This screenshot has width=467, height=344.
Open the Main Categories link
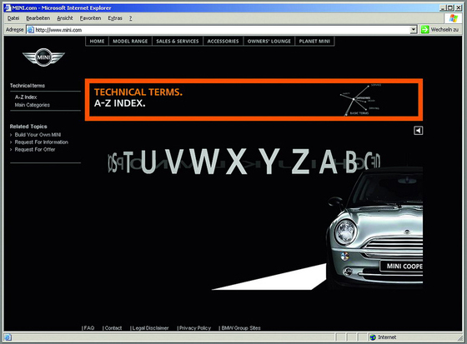[x=33, y=105]
